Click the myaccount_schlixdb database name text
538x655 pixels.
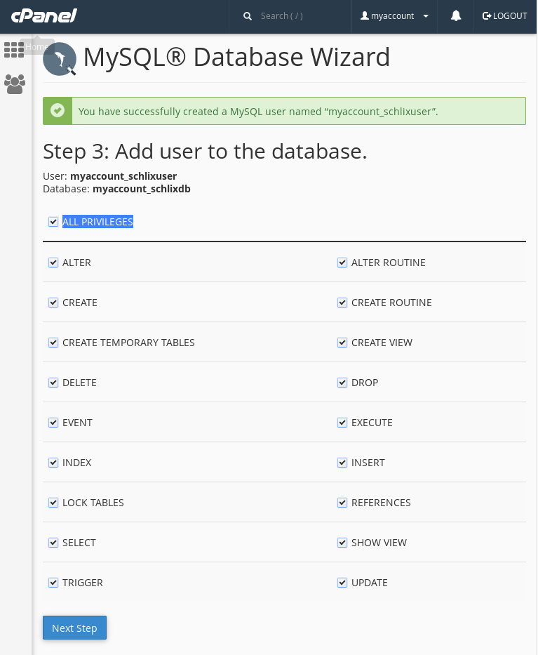(142, 189)
